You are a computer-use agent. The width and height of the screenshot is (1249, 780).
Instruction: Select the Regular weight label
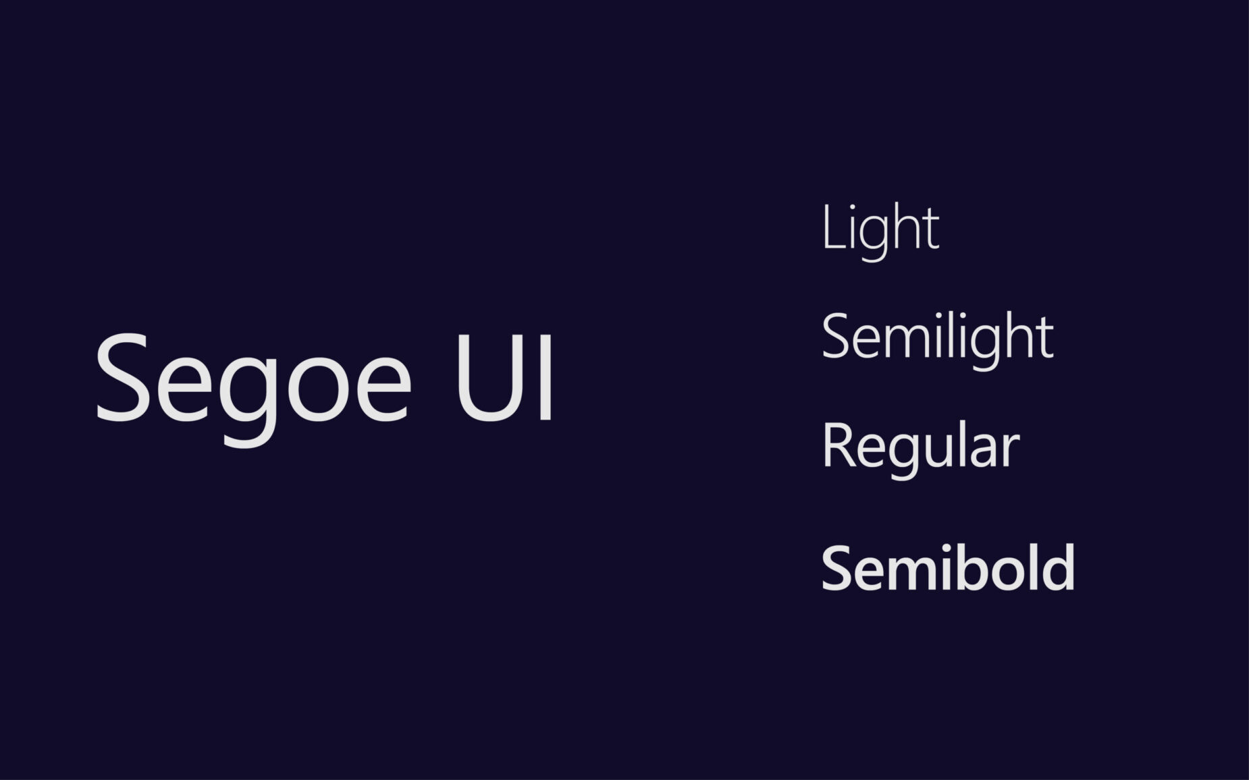point(920,447)
